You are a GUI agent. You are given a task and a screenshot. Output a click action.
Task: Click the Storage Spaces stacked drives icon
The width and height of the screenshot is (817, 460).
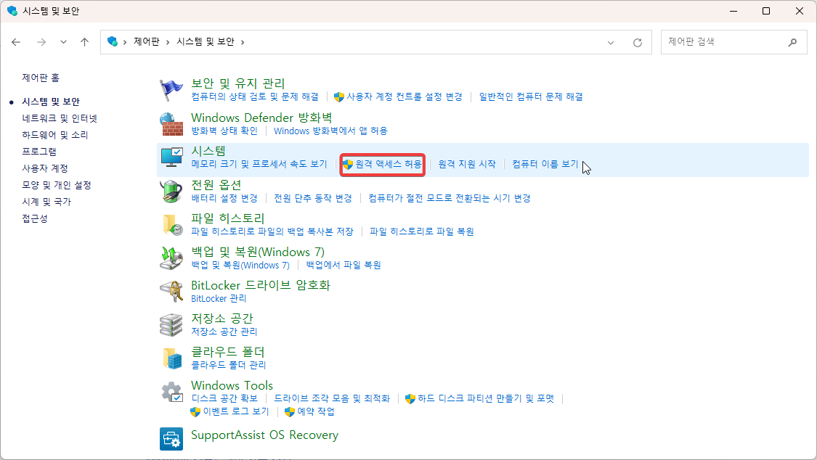coord(171,324)
